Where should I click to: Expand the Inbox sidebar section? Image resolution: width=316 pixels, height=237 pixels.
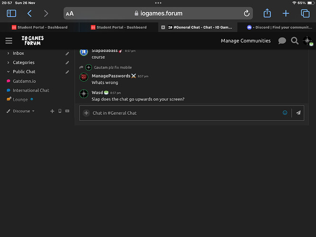coord(8,53)
